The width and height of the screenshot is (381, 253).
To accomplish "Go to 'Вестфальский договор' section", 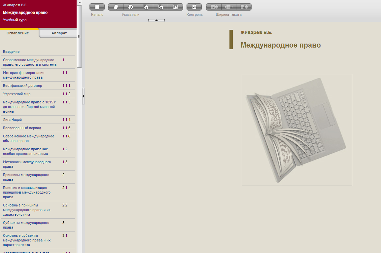I will pos(22,86).
